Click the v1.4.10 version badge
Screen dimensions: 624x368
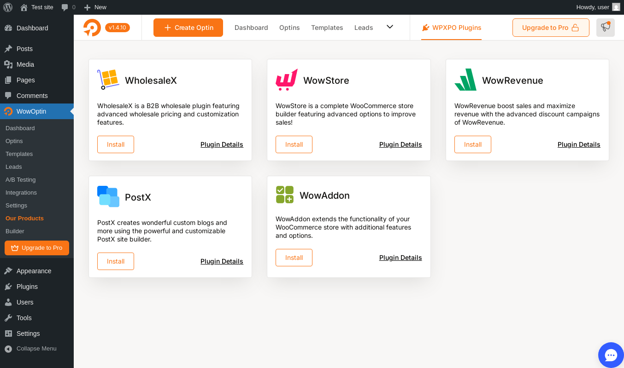(x=118, y=28)
